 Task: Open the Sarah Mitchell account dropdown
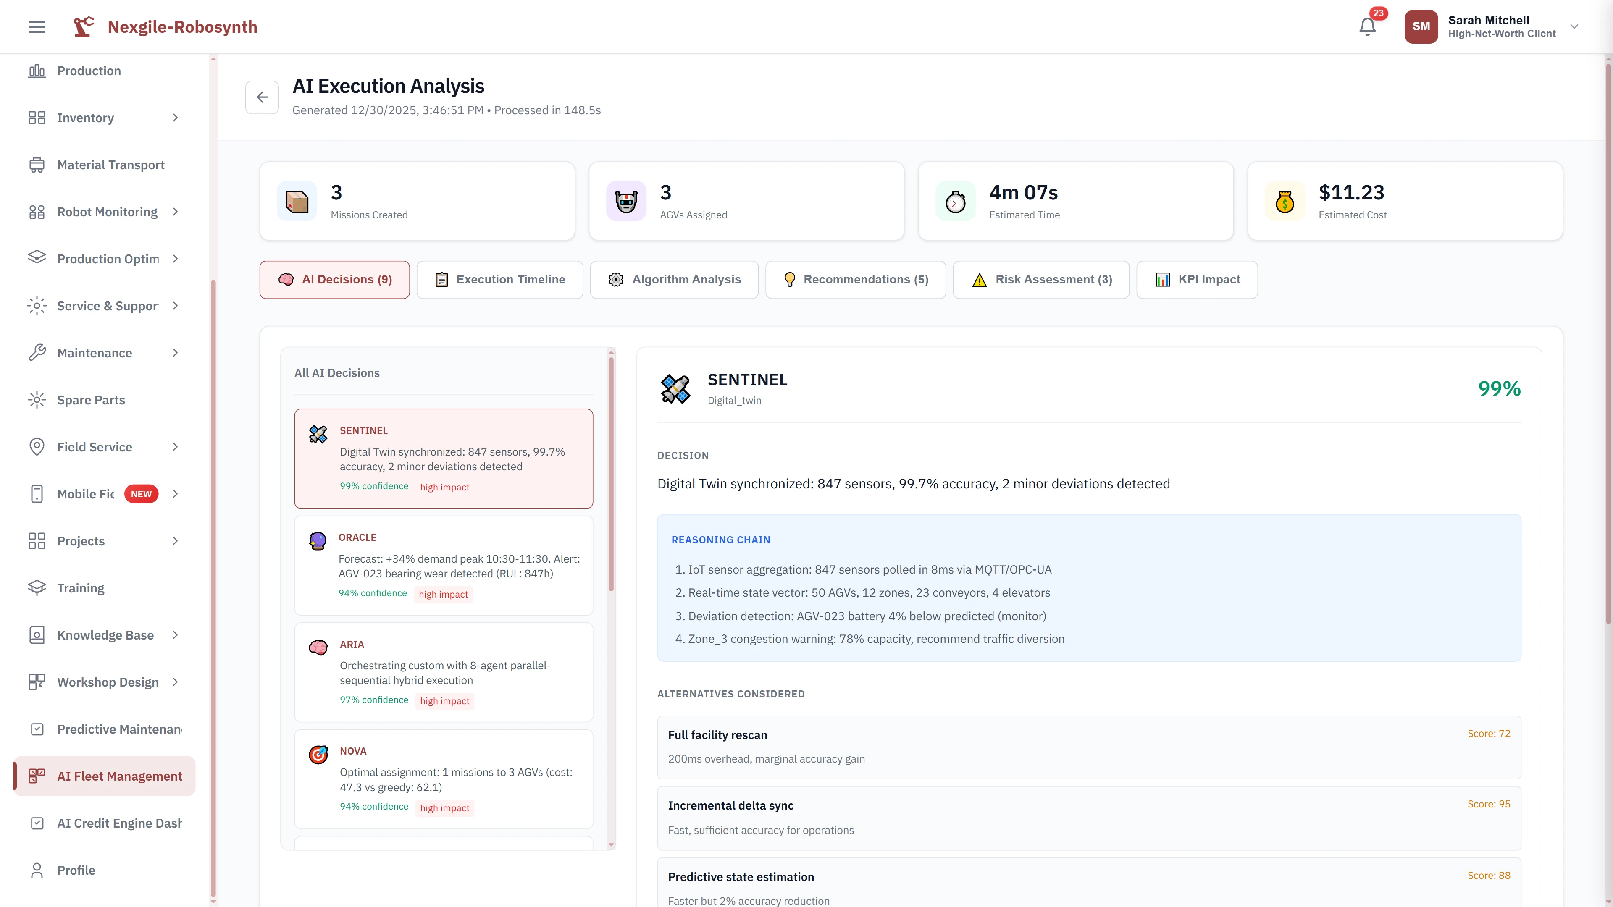pos(1574,26)
